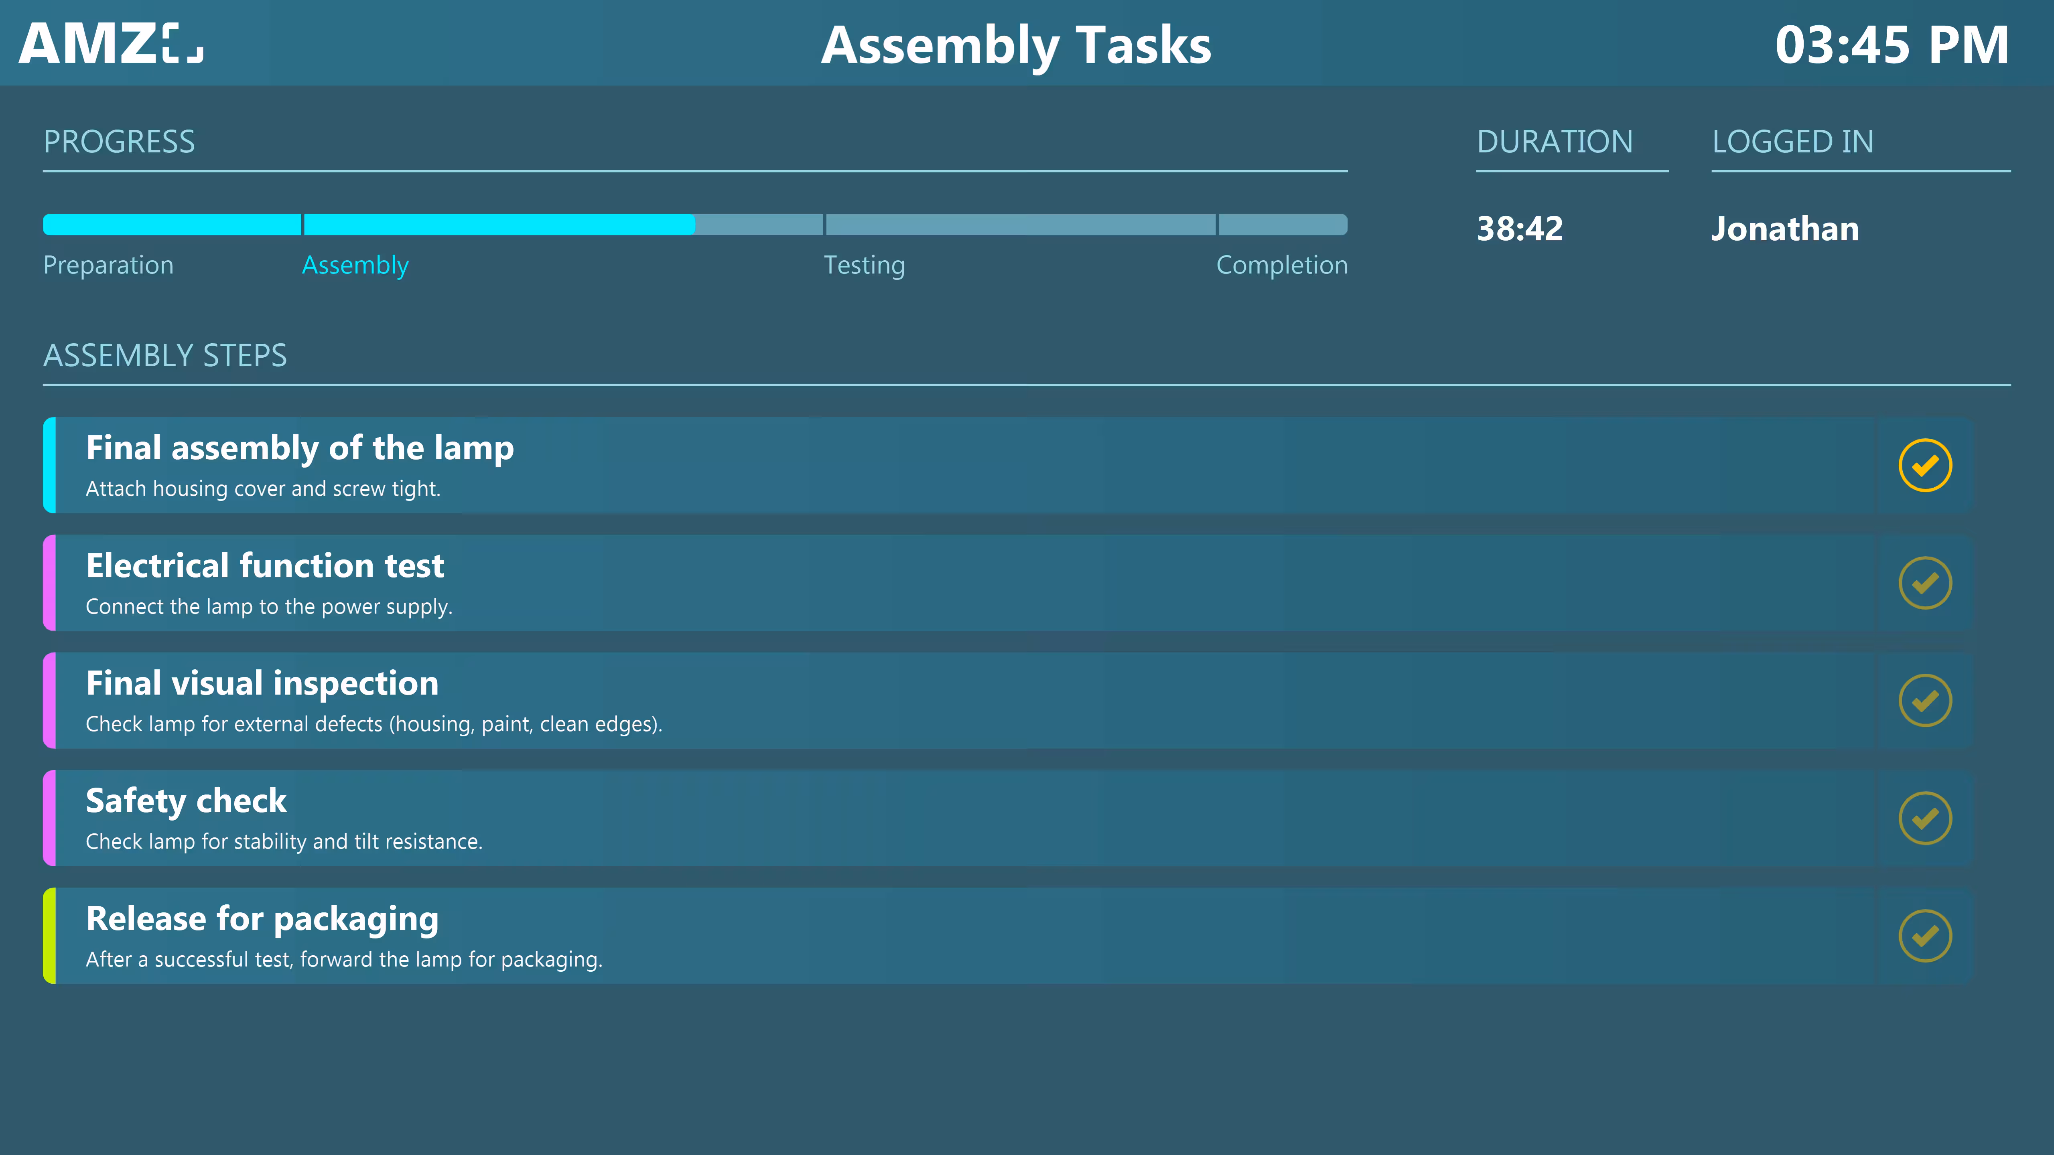Screen dimensions: 2054x1155
Task: Select the Assembly stage label
Action: (355, 265)
